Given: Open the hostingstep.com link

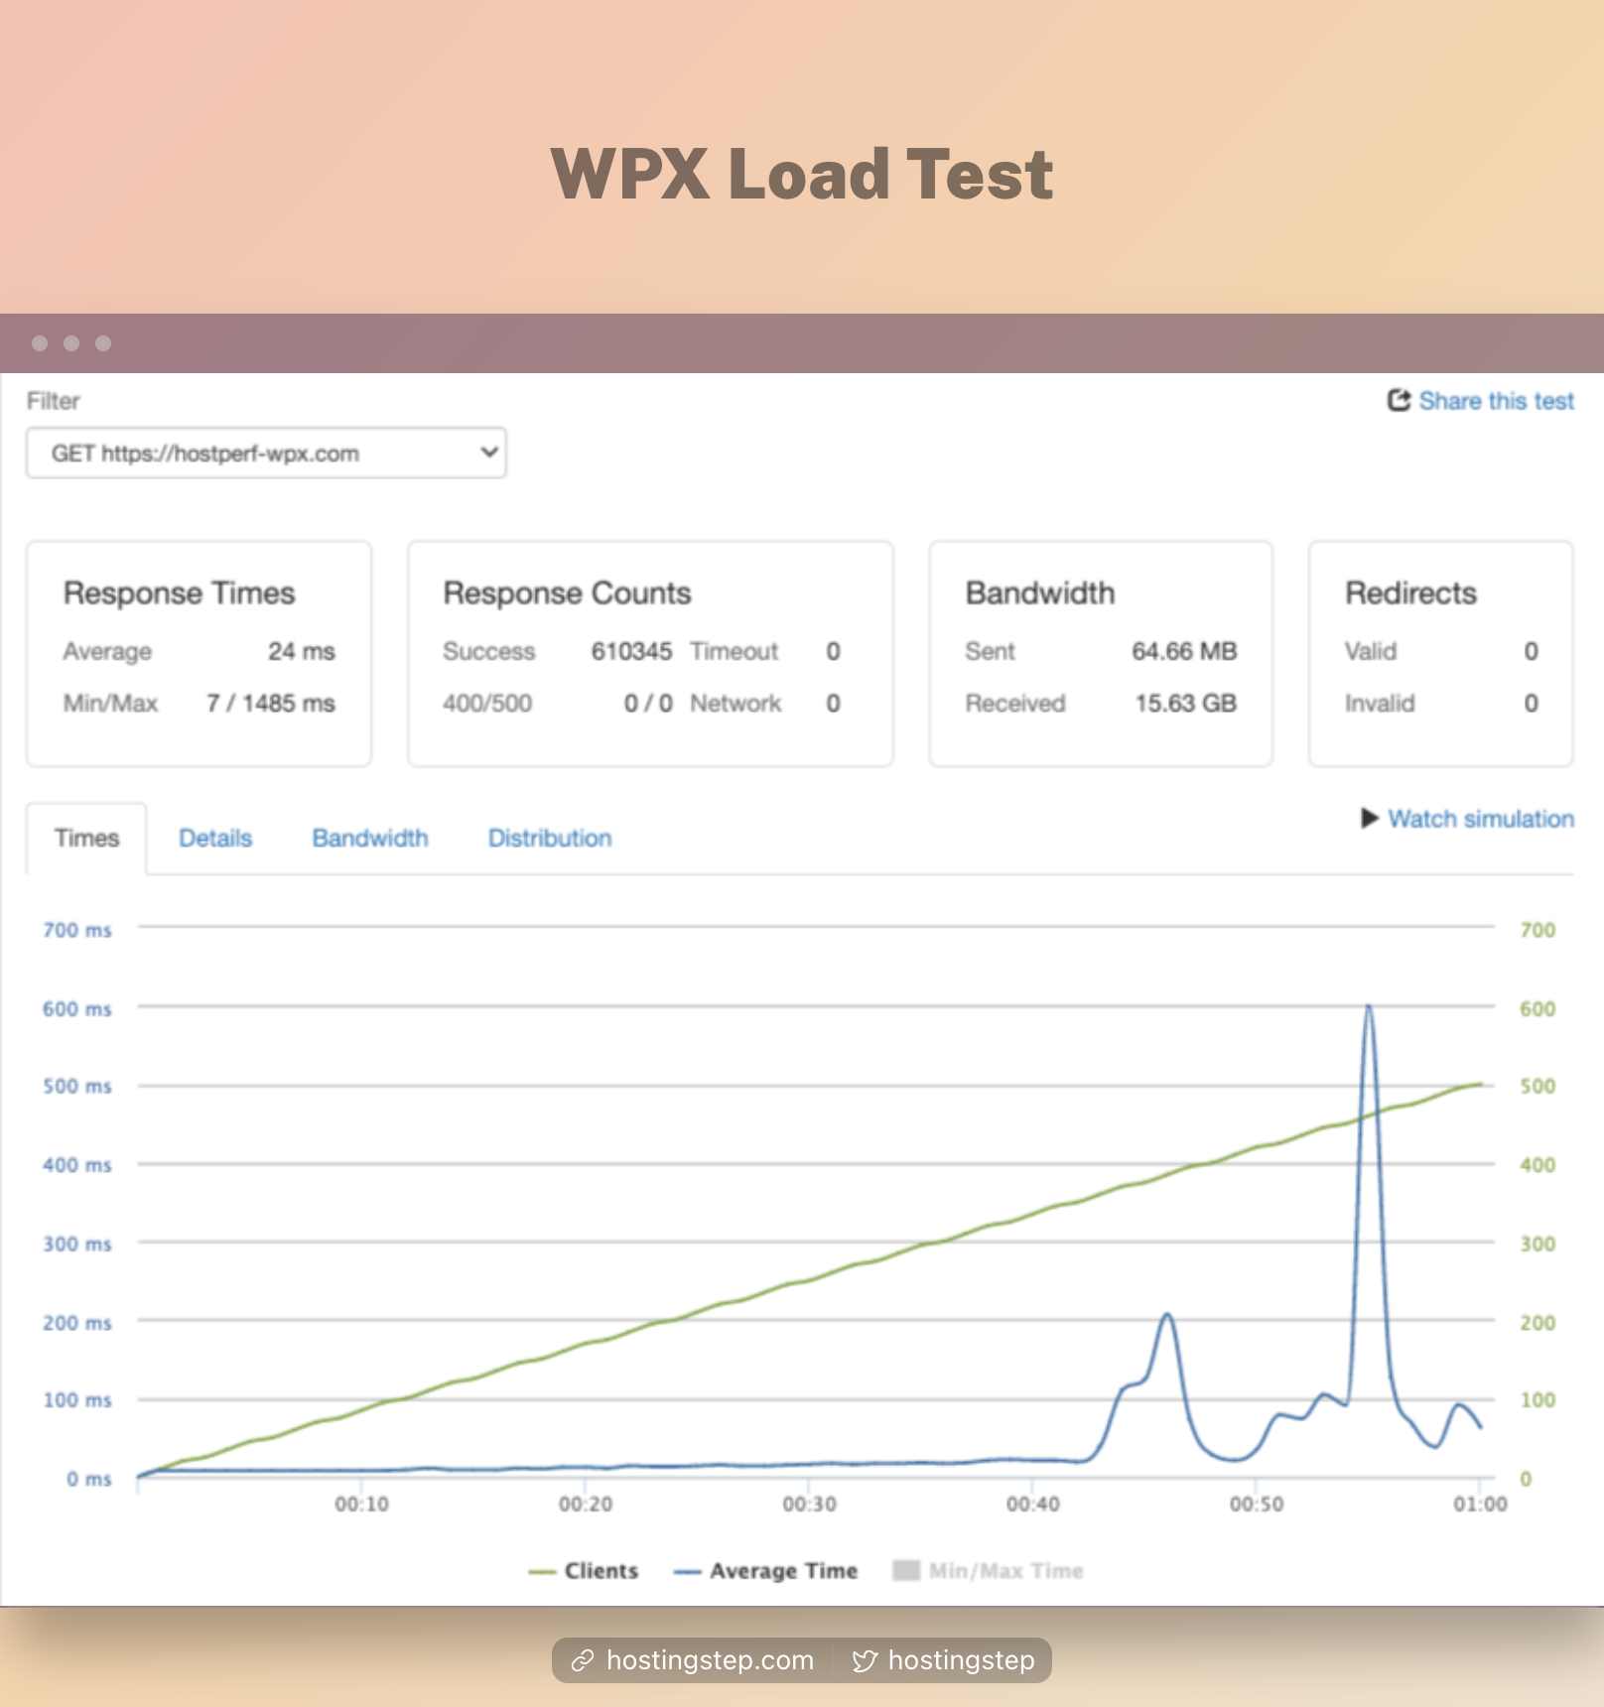Looking at the screenshot, I should 710,1660.
